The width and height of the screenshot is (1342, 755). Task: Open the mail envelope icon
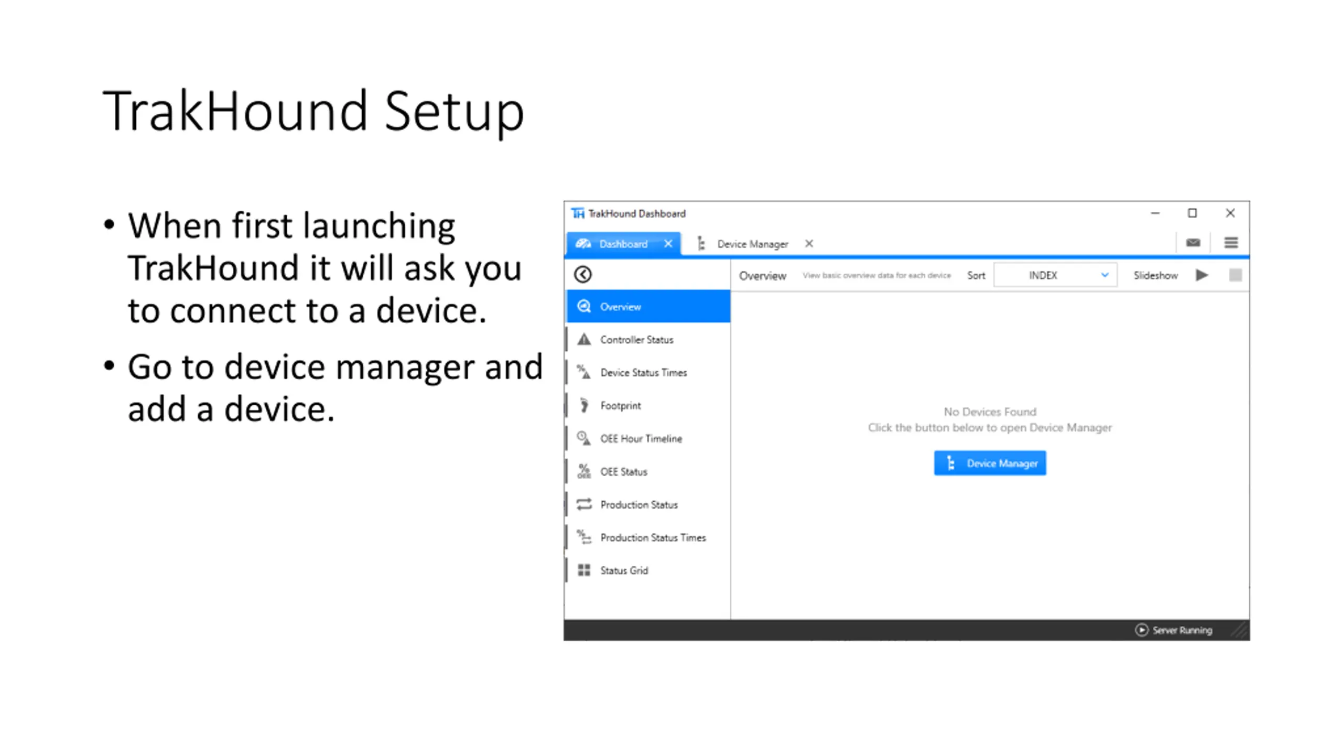tap(1193, 243)
